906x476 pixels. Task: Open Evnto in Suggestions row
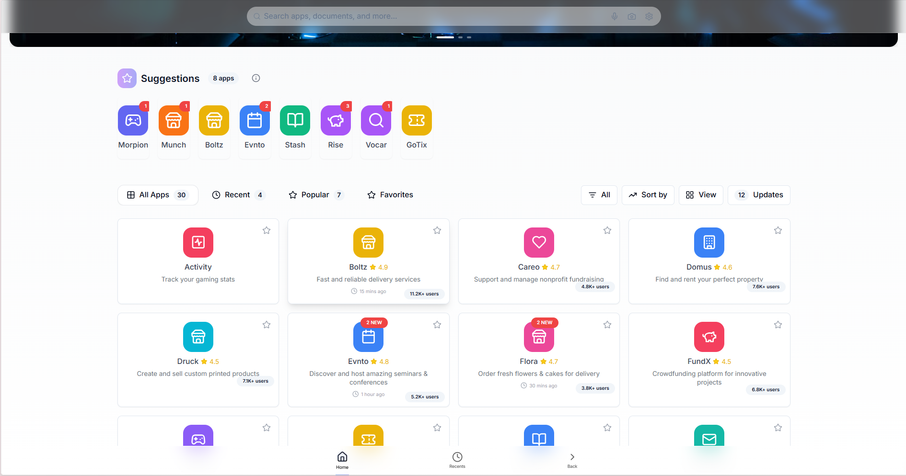(255, 120)
